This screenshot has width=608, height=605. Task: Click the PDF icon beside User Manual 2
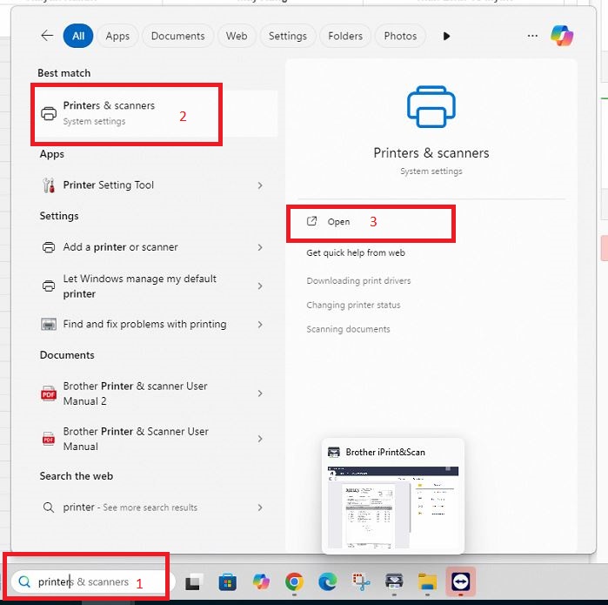pyautogui.click(x=49, y=393)
